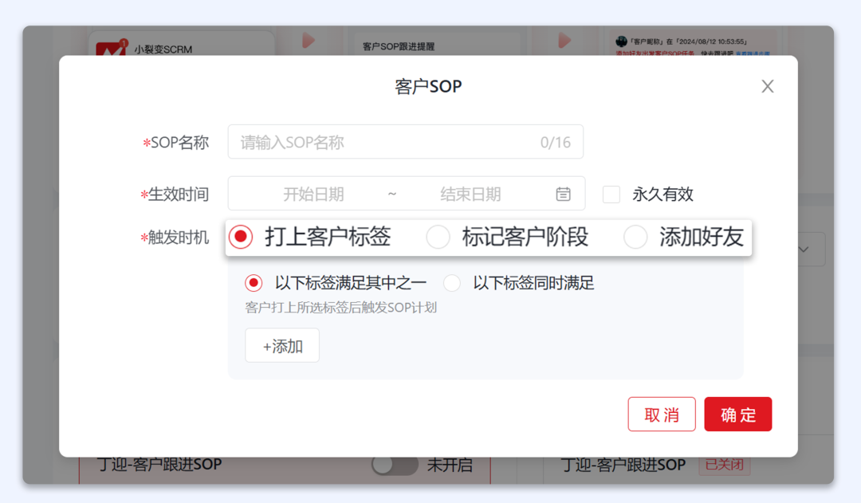Click the calendar icon in date range field
Screen dimensions: 861x503
563,194
